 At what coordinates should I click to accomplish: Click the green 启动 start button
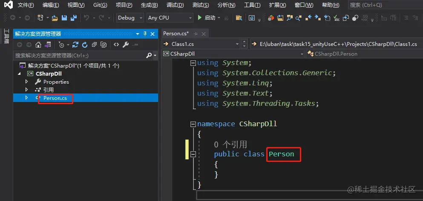coord(206,18)
